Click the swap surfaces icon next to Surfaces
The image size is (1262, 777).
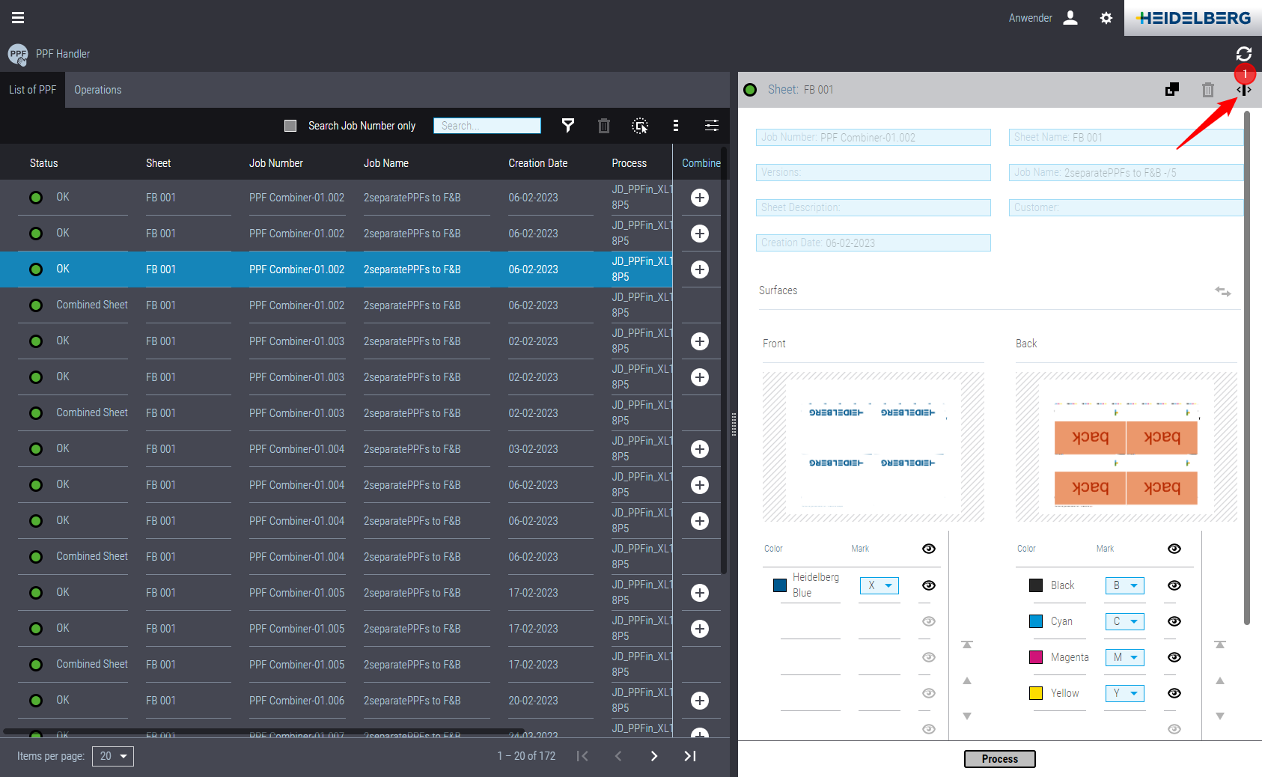[x=1223, y=291]
